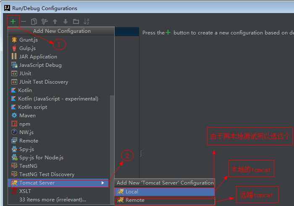The height and width of the screenshot is (206, 294).
Task: Click the TestNG Test Discovery icon
Action: 14,174
